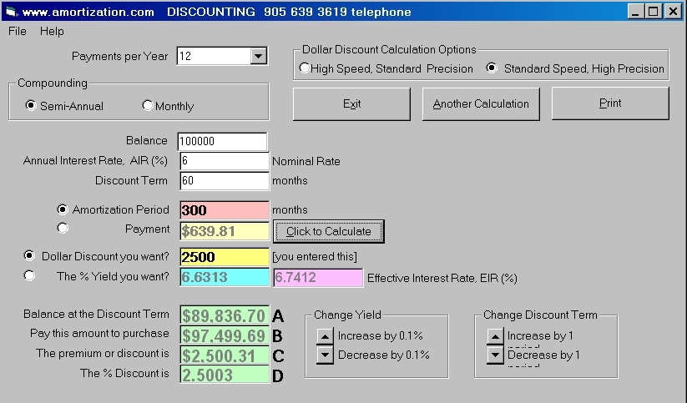
Task: Click Increase Yield by 0.1% arrow
Action: (324, 336)
